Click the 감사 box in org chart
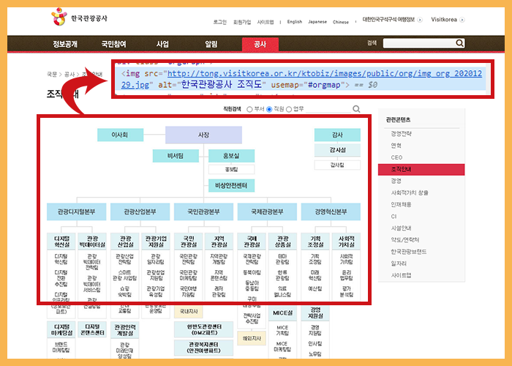 [x=337, y=135]
